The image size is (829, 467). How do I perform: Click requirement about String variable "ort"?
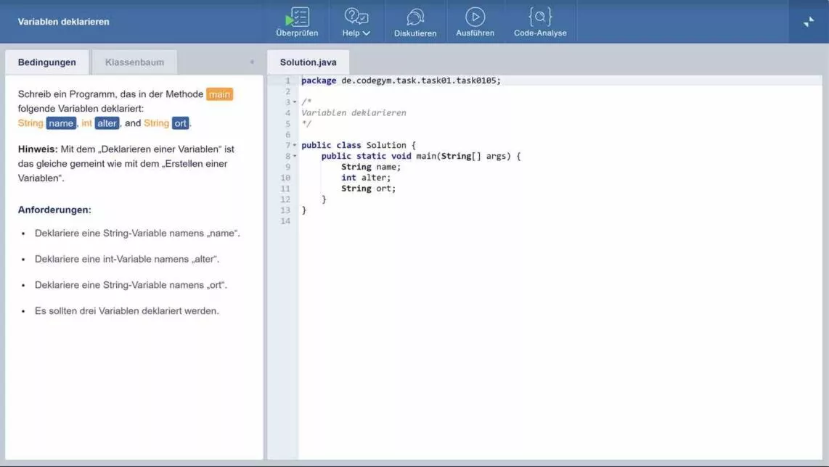131,285
